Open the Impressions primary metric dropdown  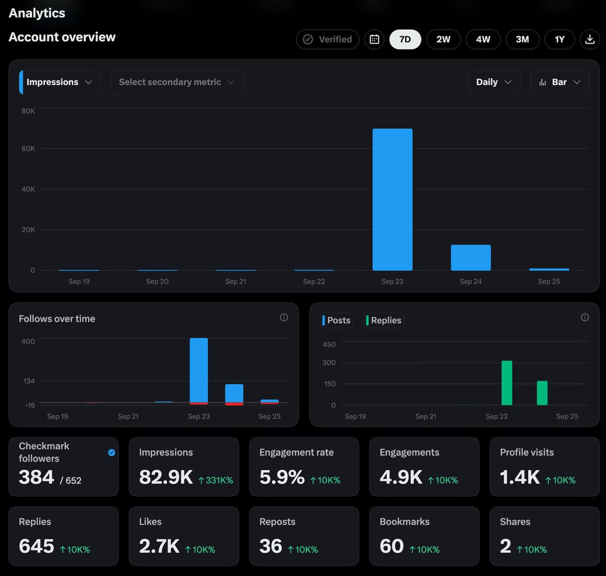click(60, 82)
